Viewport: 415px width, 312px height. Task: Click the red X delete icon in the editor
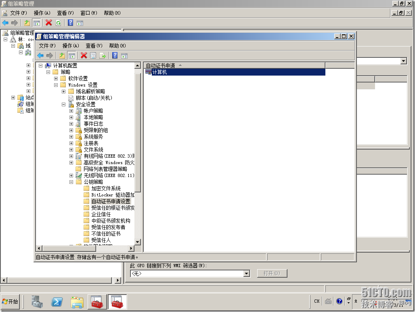pyautogui.click(x=83, y=55)
